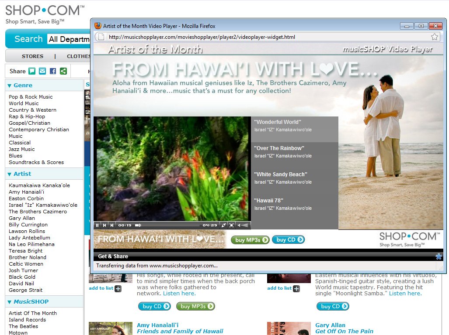Open the All Departments search dropdown

69,39
